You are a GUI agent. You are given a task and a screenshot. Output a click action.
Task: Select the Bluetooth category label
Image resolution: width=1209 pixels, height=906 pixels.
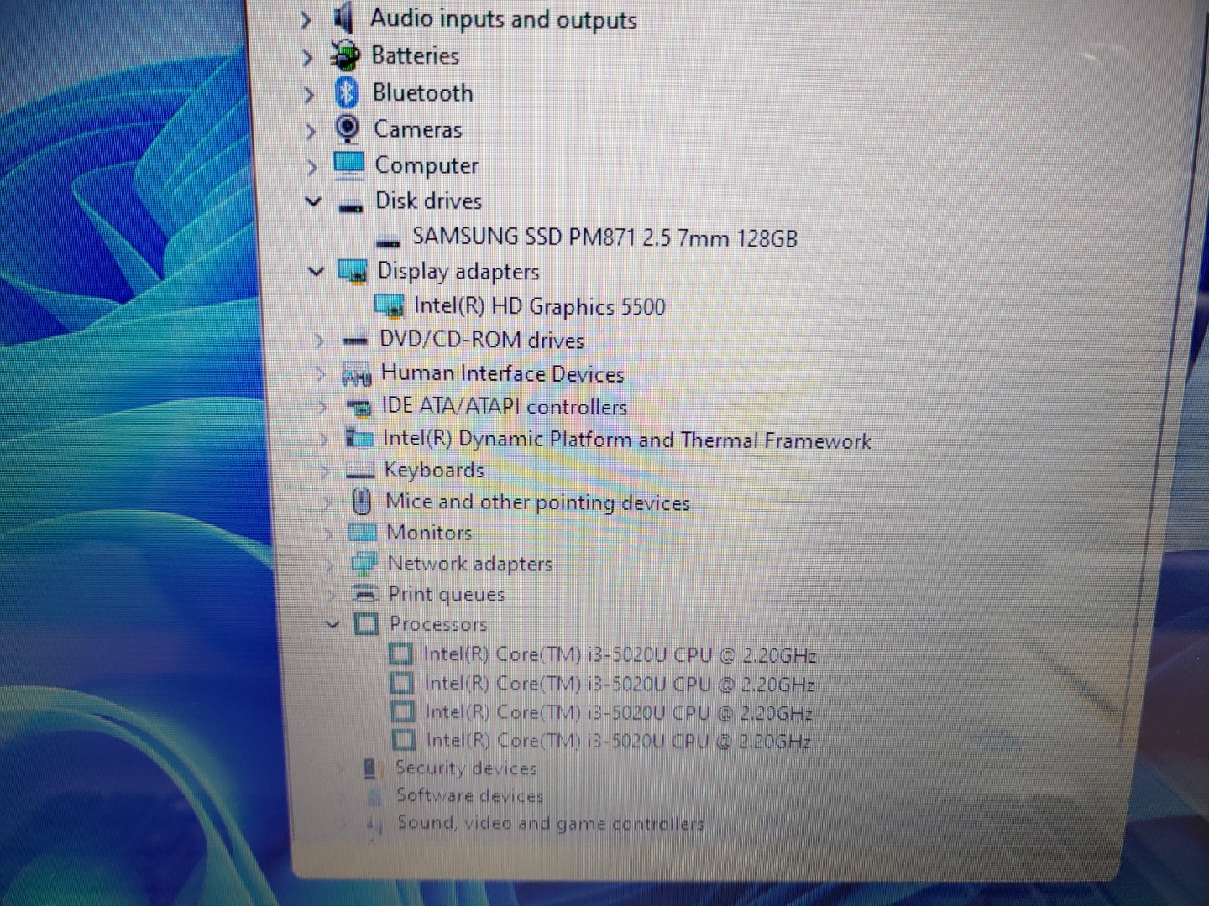pos(422,92)
